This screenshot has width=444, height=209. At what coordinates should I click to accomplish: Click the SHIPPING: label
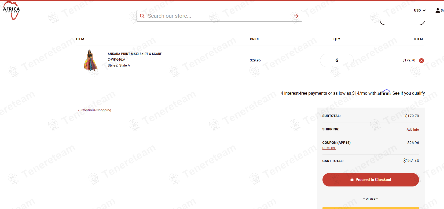click(x=331, y=129)
